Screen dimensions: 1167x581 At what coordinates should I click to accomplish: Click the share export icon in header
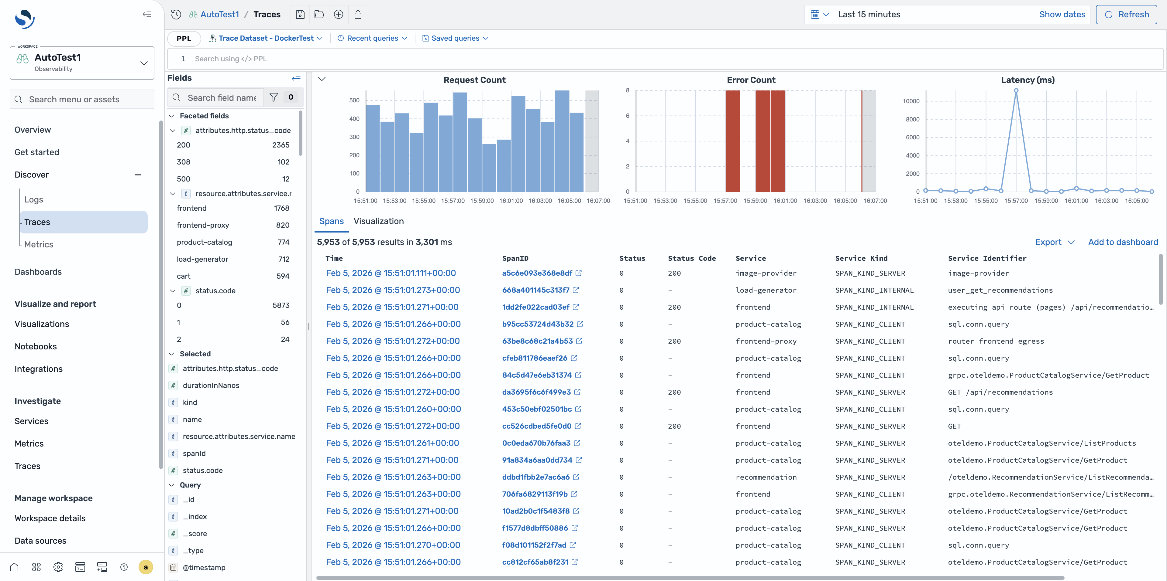pos(358,15)
